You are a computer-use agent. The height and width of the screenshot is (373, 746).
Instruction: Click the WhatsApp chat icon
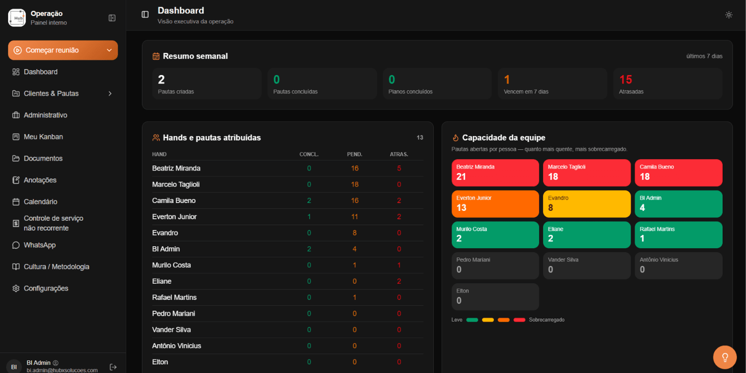pyautogui.click(x=16, y=245)
